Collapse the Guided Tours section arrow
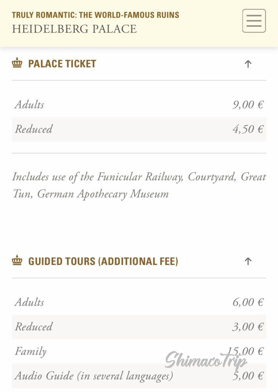 tap(248, 261)
